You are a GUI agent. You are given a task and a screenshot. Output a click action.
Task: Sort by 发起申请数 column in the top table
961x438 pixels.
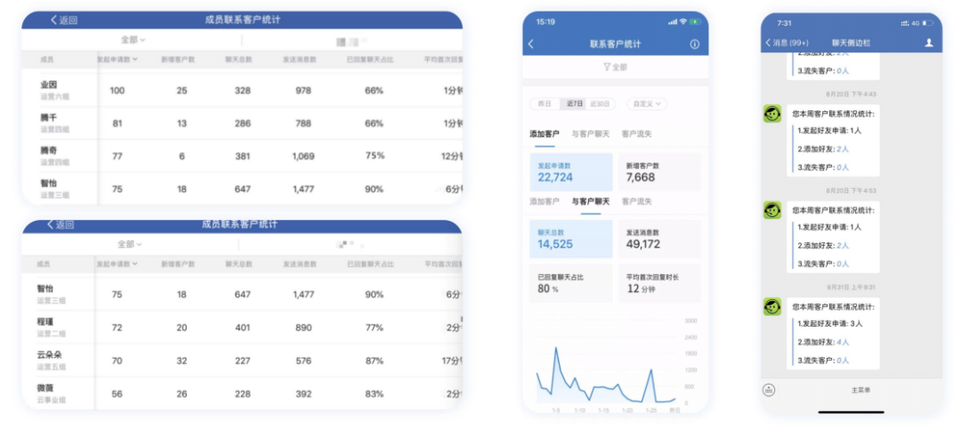[117, 60]
